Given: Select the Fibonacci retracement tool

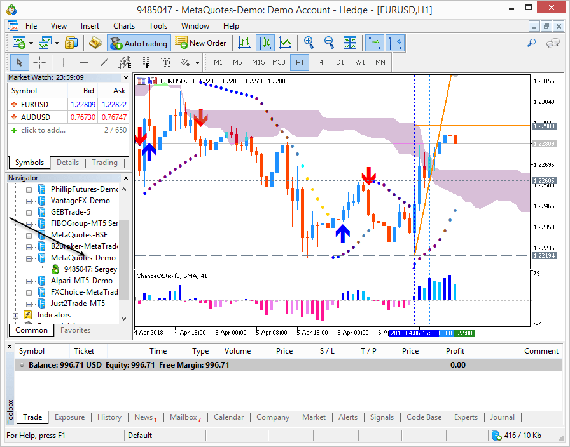Looking at the screenshot, I should click(x=145, y=62).
